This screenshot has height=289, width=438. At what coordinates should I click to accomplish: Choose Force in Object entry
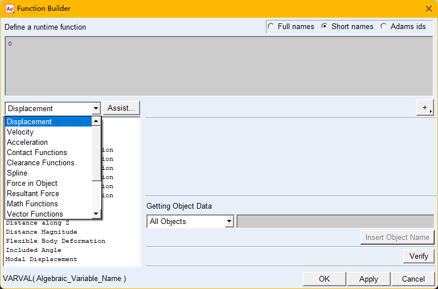pyautogui.click(x=48, y=184)
